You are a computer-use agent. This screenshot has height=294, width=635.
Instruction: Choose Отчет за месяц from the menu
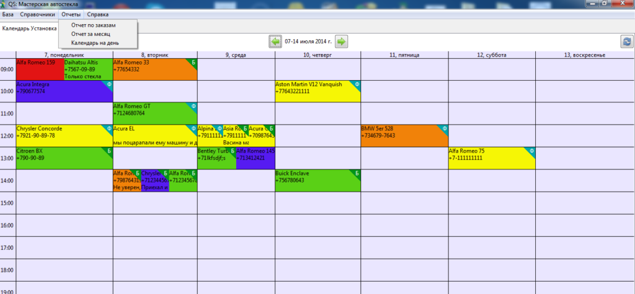click(91, 34)
